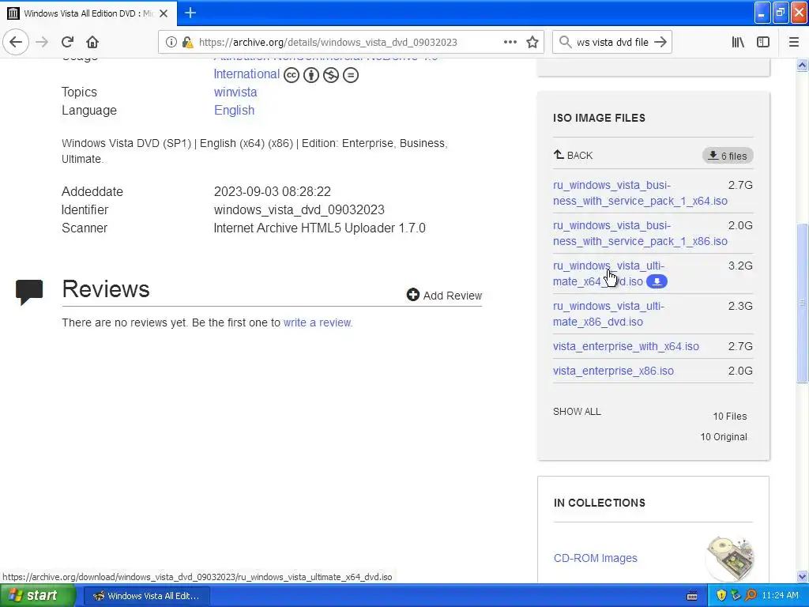Screen dimensions: 809x607
Task: Submit the search with the arrow button
Action: pyautogui.click(x=660, y=42)
